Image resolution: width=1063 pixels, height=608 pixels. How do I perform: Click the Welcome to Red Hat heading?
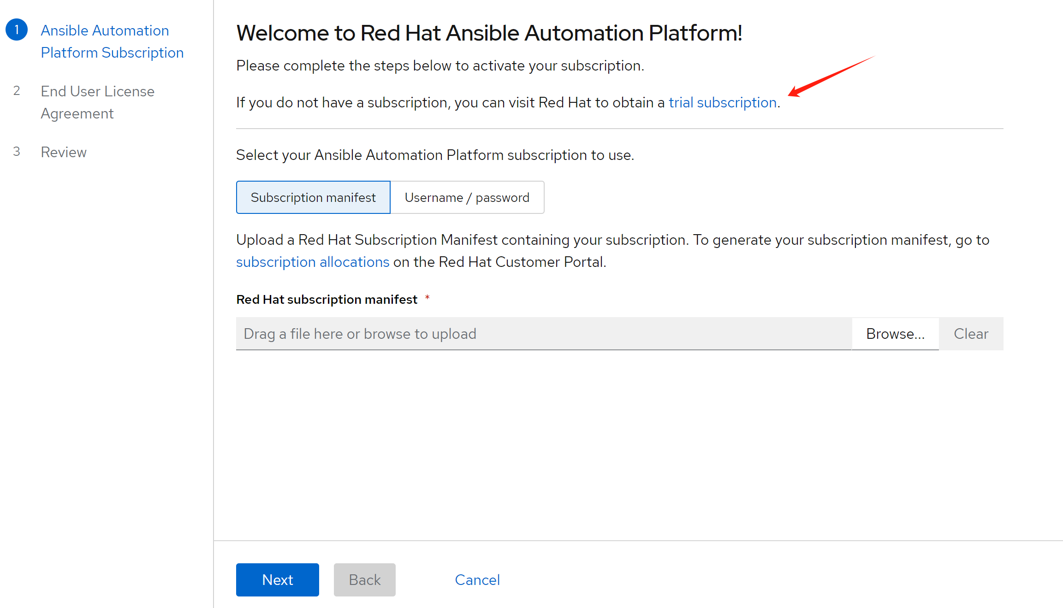489,33
